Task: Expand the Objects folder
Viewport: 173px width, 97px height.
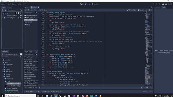Action: click(3, 70)
